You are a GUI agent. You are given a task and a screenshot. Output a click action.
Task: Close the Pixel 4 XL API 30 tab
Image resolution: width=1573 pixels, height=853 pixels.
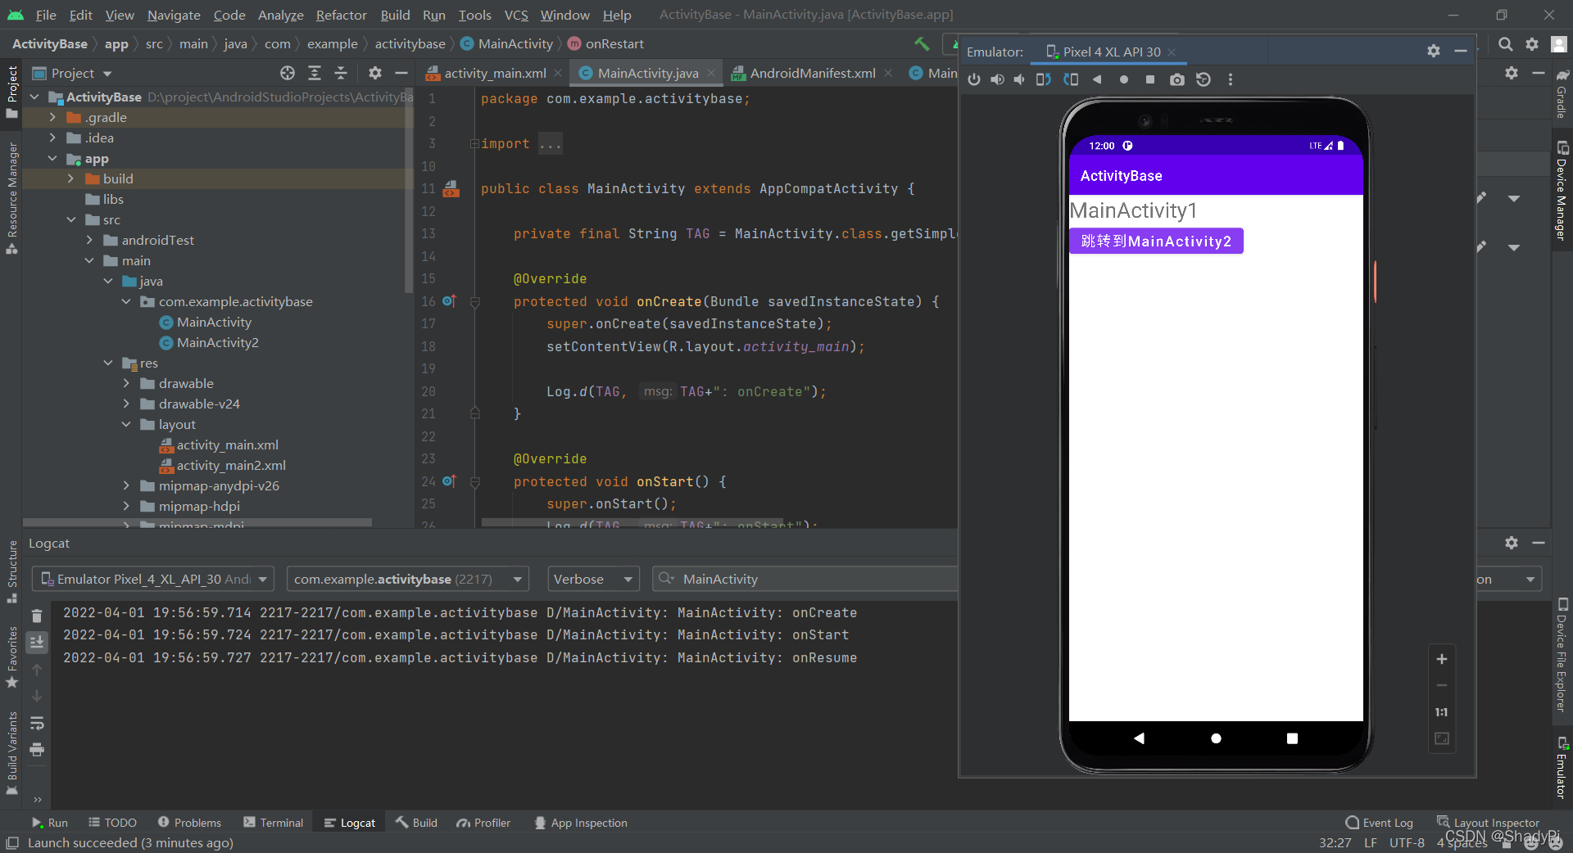[x=1172, y=52]
